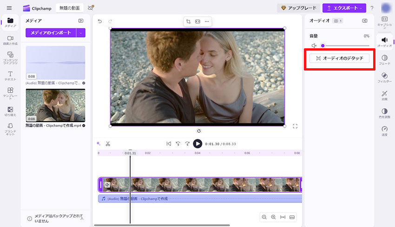Click the Clipchamp logo

pyautogui.click(x=37, y=8)
